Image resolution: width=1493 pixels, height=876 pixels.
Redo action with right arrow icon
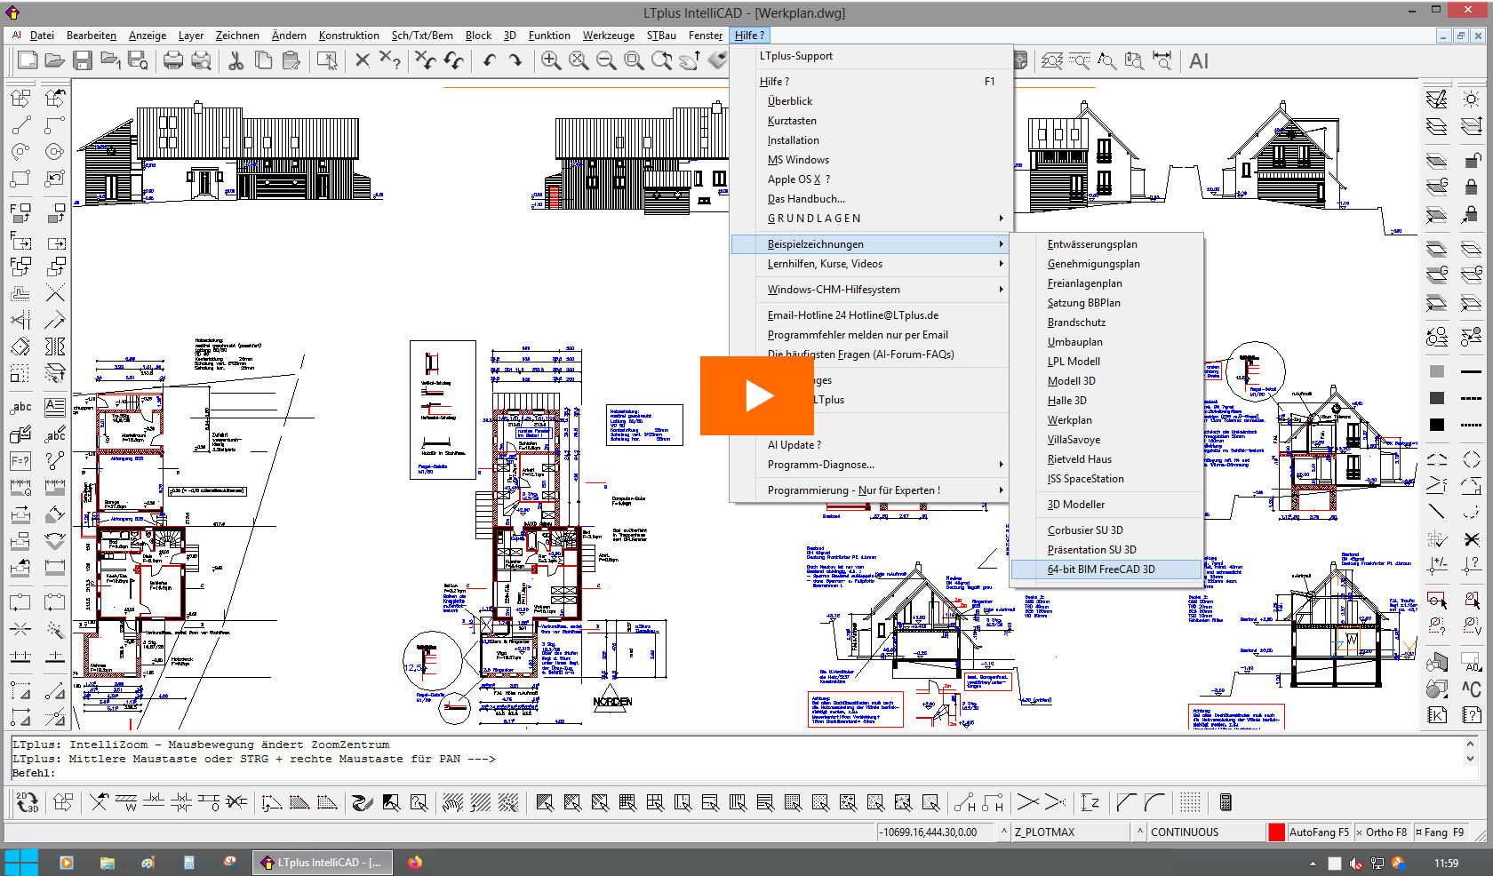click(x=515, y=60)
